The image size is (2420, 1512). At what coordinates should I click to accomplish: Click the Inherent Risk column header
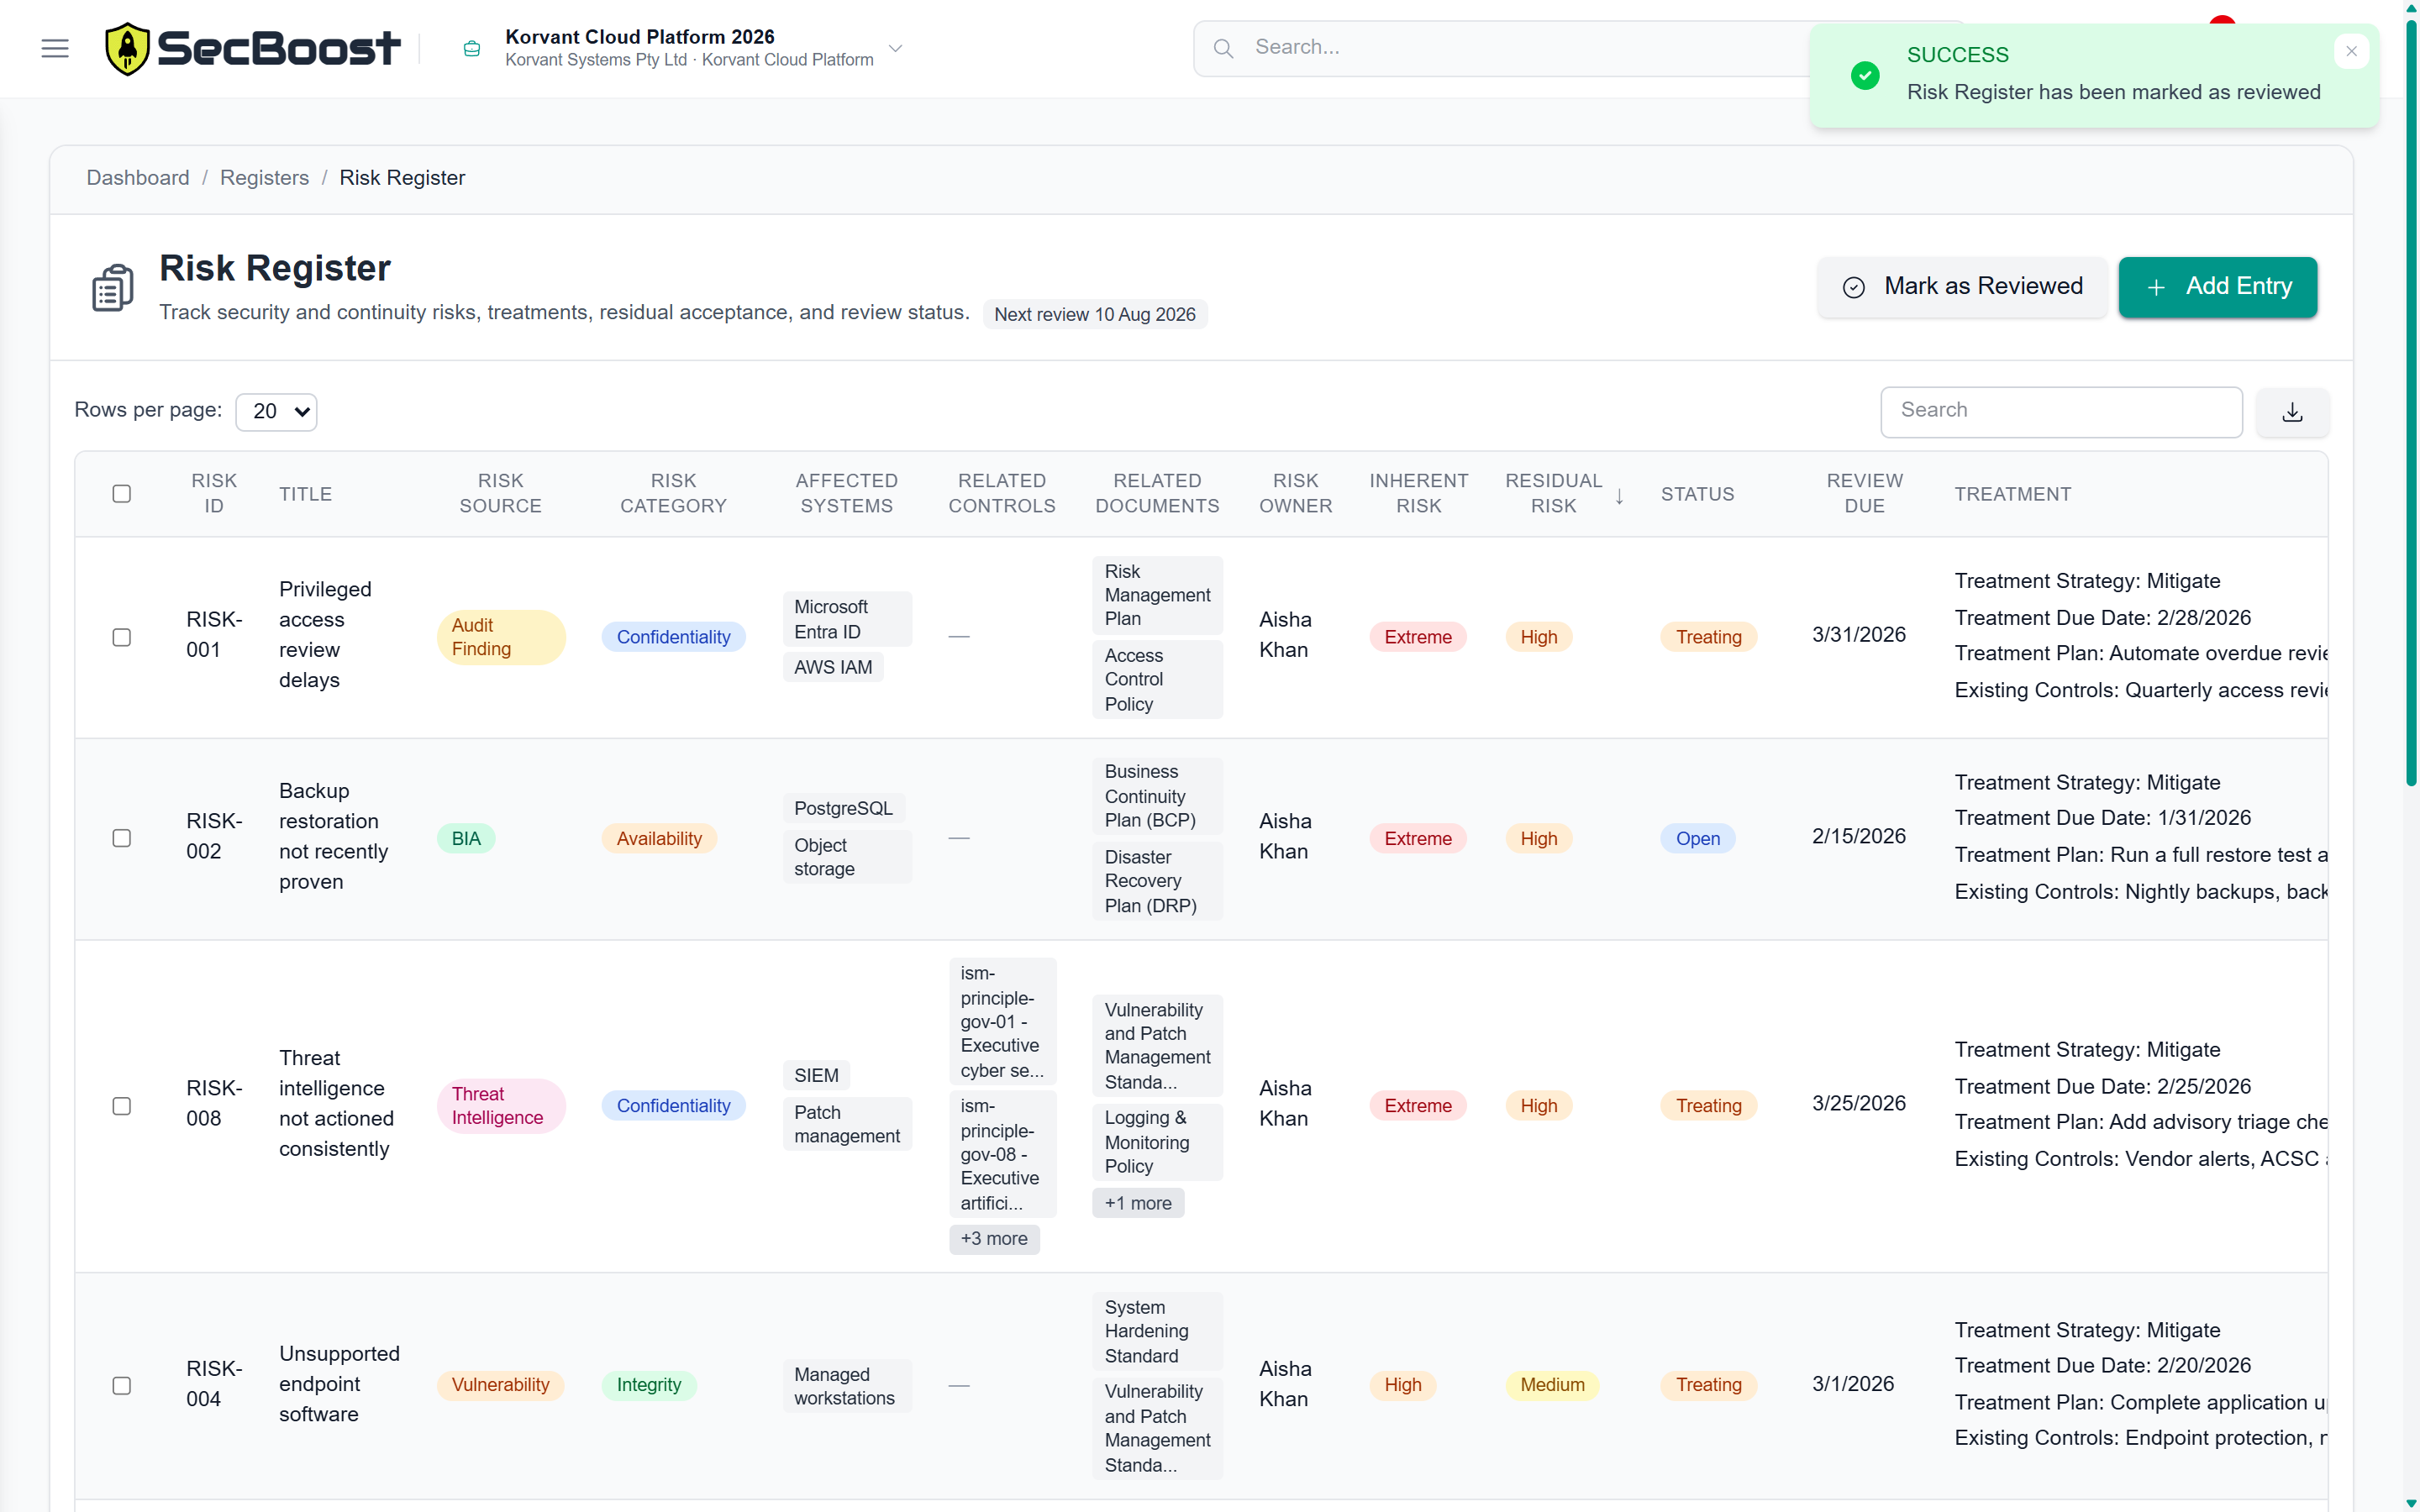(x=1418, y=494)
